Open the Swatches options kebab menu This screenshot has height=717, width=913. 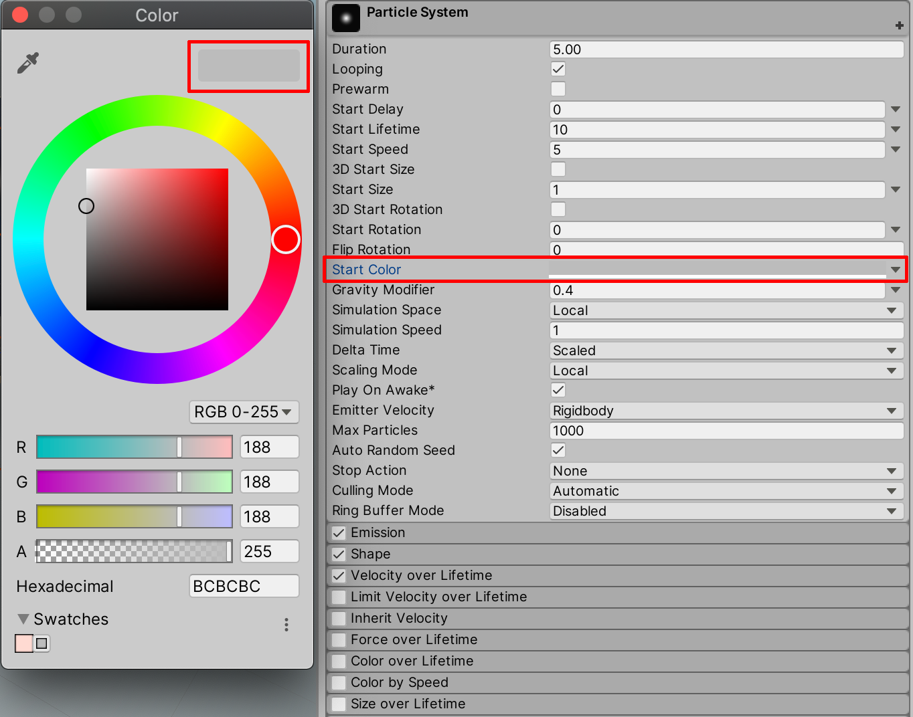pos(286,625)
